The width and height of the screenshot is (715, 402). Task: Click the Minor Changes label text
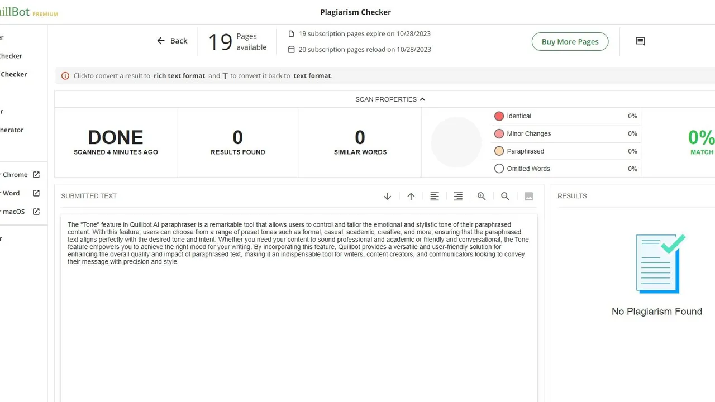coord(528,133)
